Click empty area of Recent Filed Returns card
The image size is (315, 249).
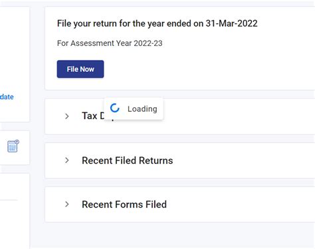coord(244,160)
